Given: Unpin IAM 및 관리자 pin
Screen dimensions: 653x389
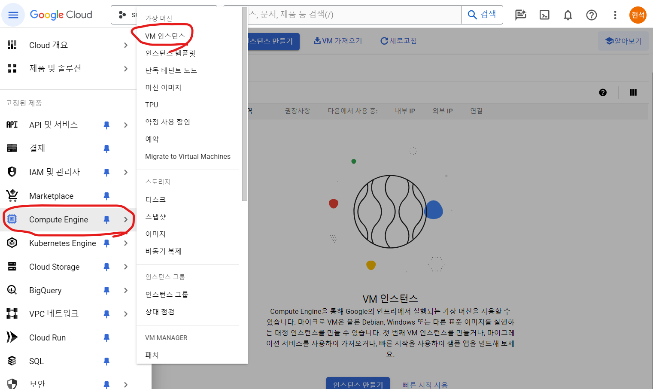Looking at the screenshot, I should (106, 172).
